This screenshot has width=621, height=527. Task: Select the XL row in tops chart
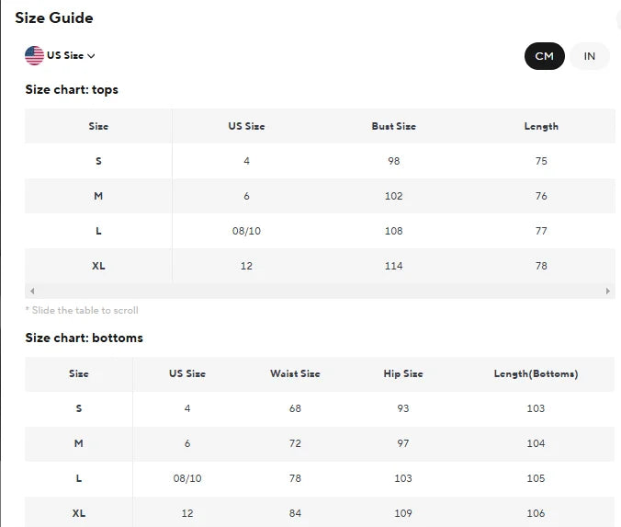point(98,266)
